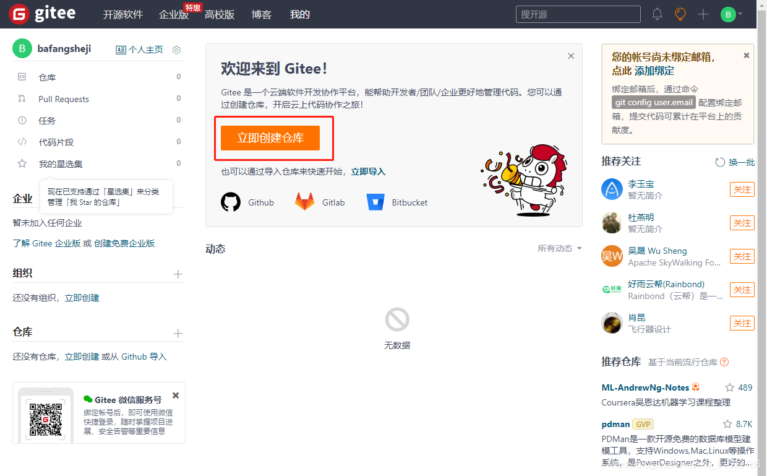This screenshot has height=476, width=767.
Task: Open the 博客 menu item
Action: (262, 14)
